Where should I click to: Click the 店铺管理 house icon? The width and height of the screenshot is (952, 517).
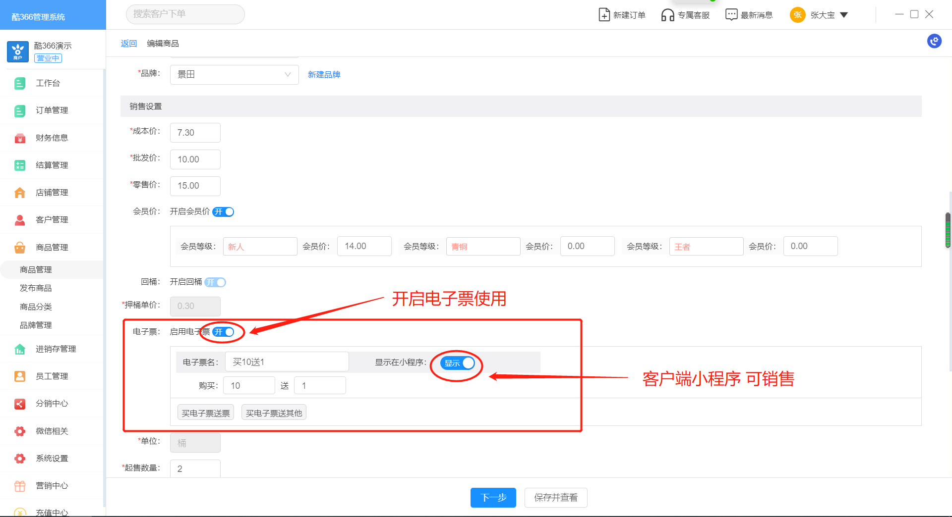[x=20, y=193]
